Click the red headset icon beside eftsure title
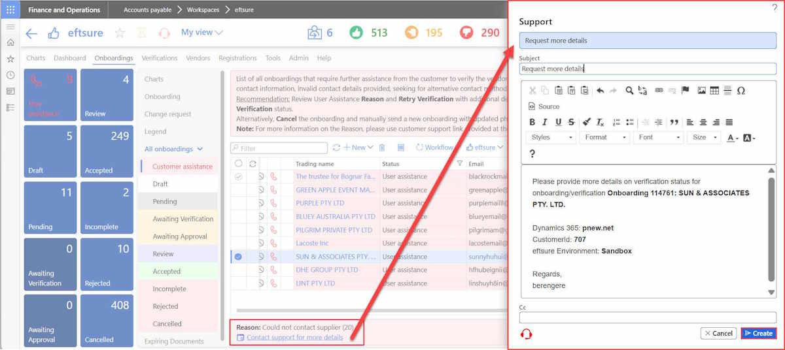This screenshot has width=785, height=350. [164, 33]
